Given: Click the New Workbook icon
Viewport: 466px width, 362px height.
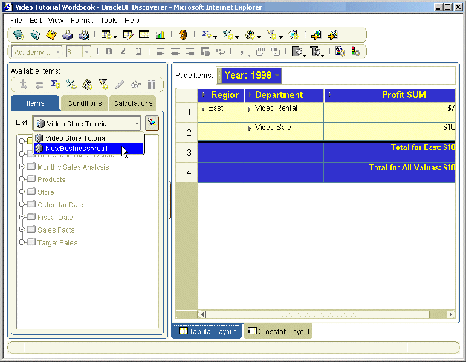Looking at the screenshot, I should (x=19, y=35).
